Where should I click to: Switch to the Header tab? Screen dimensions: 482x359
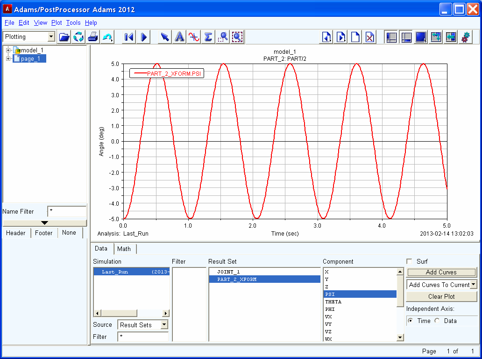(16, 233)
